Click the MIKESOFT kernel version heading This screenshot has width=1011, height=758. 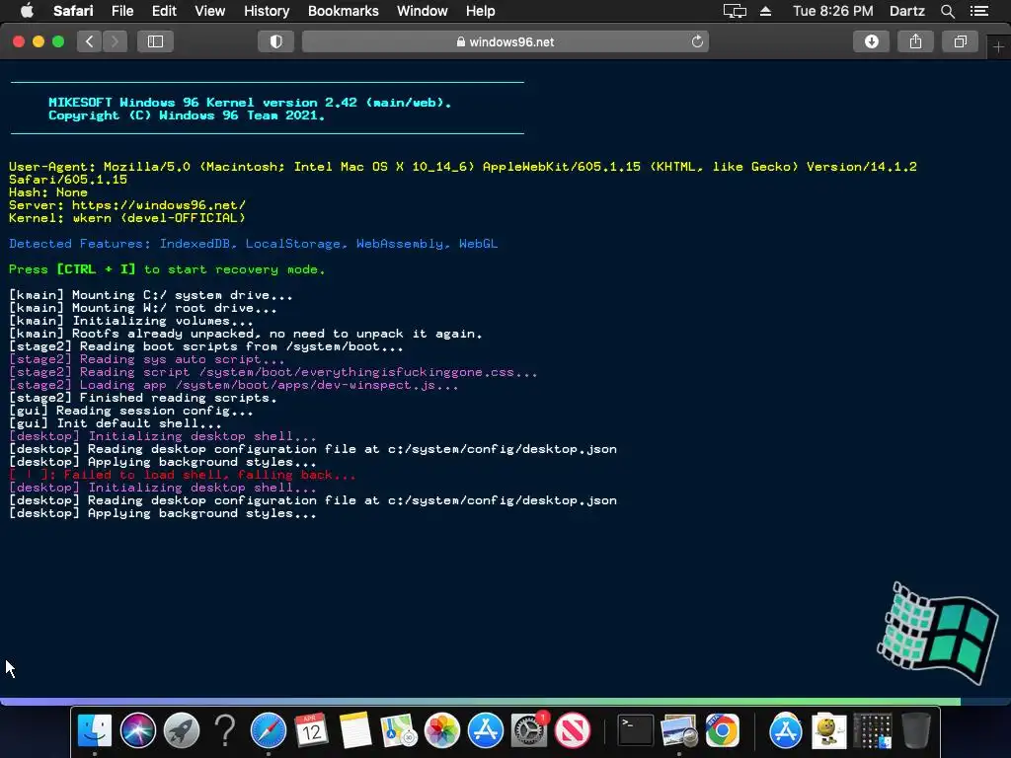250,103
